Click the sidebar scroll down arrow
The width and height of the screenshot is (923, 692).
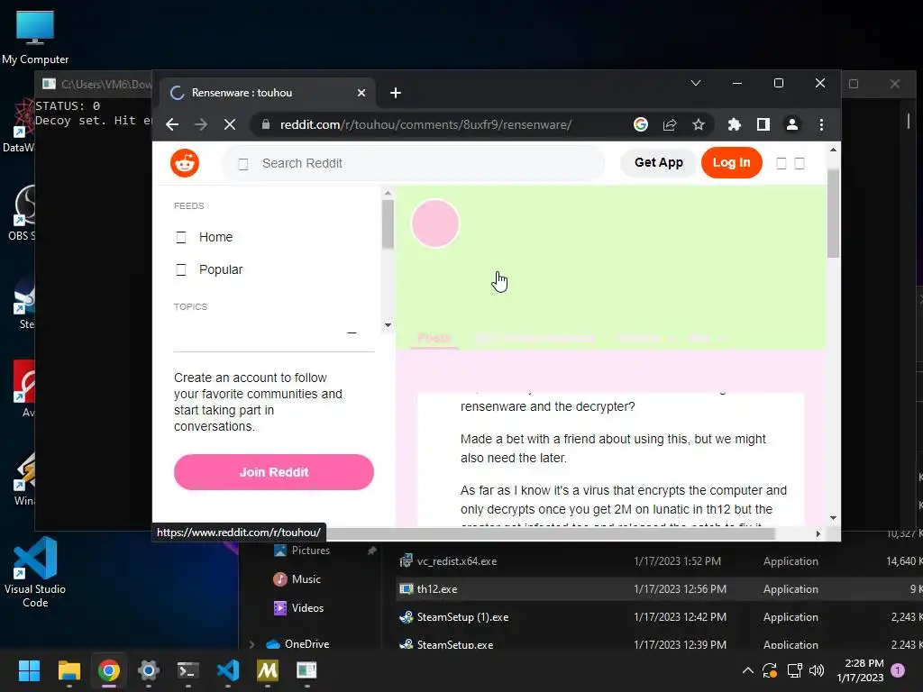(388, 324)
